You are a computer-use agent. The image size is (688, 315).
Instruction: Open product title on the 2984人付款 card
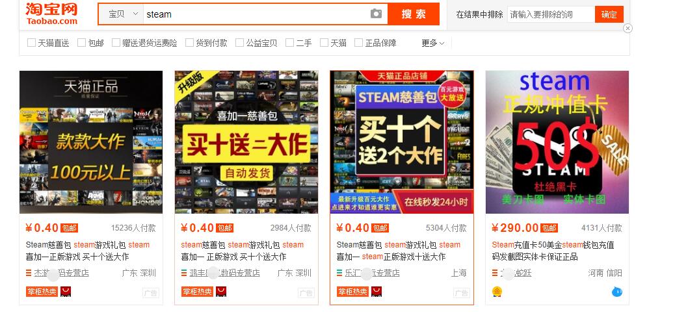(x=242, y=251)
